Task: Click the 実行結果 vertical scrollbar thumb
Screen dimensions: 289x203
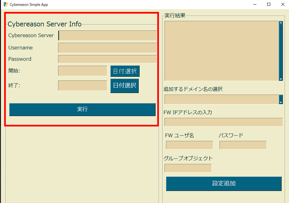Action: pos(281,51)
